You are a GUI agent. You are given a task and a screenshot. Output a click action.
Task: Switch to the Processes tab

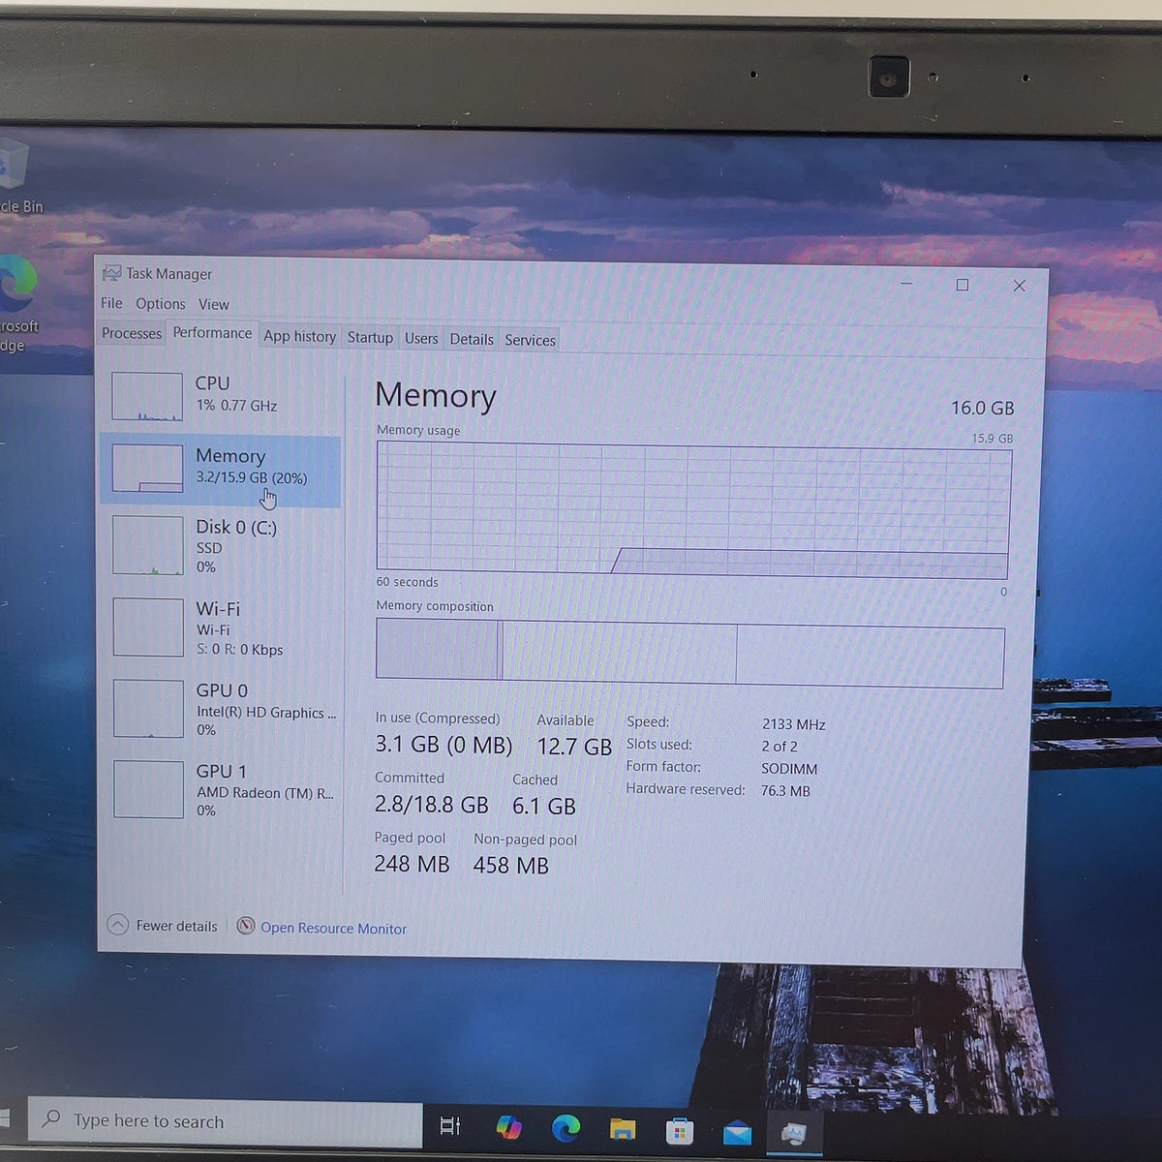(132, 333)
